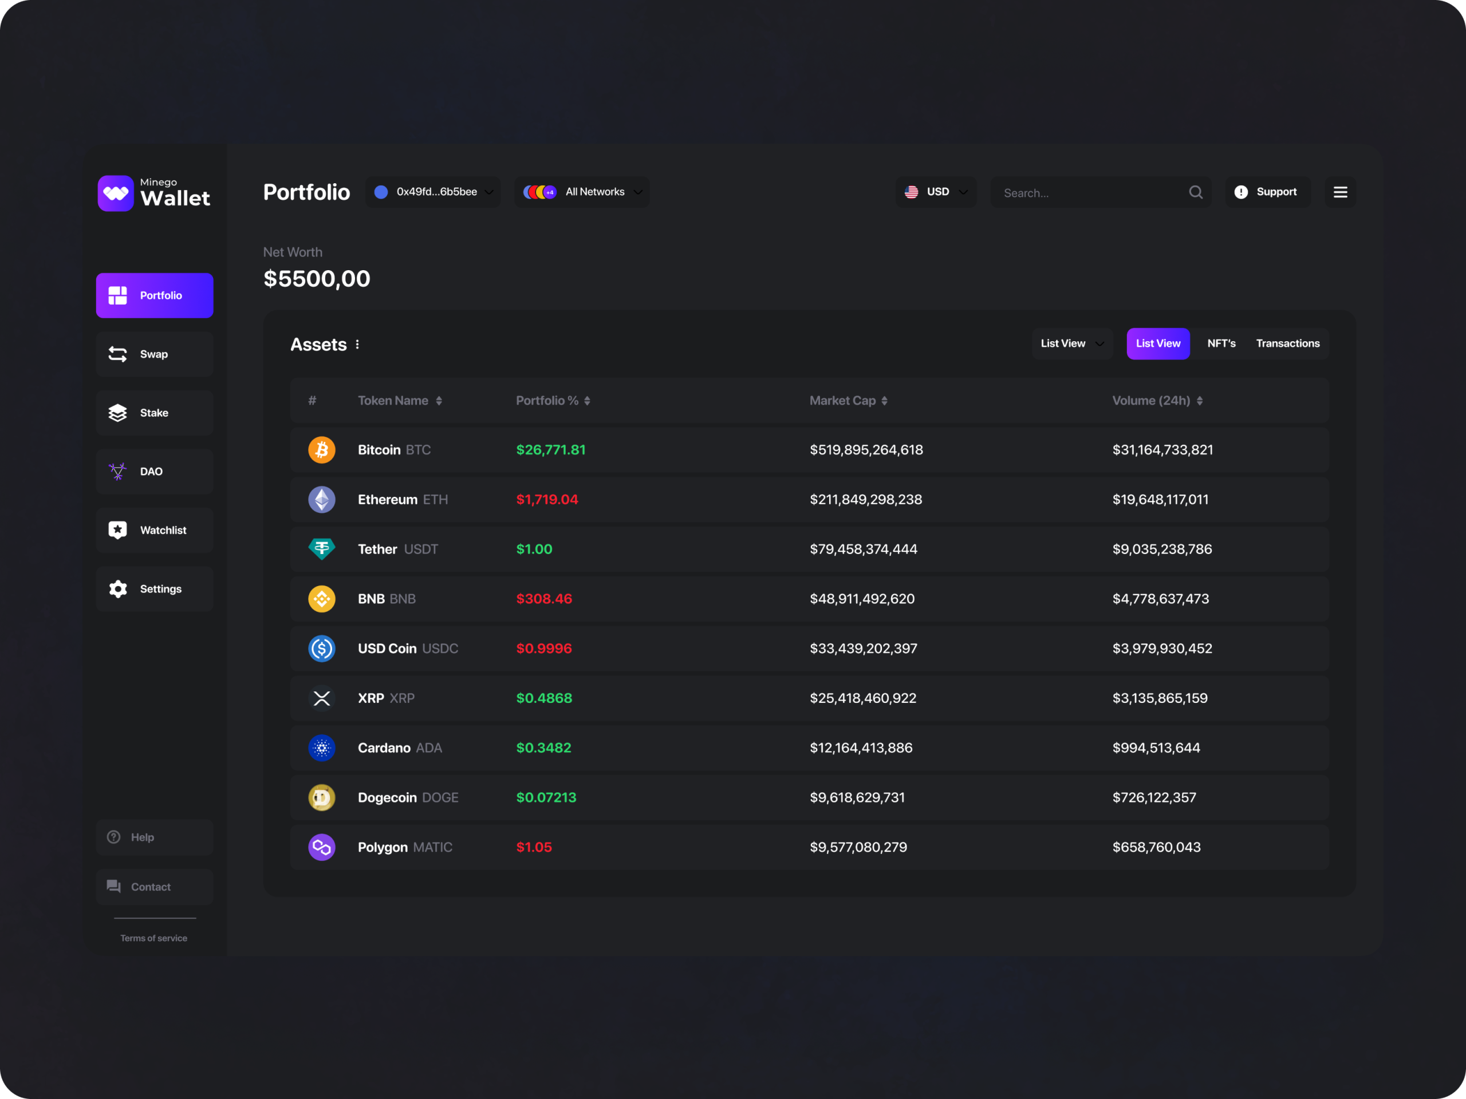Select the purple List View tab
This screenshot has width=1466, height=1099.
click(1158, 344)
